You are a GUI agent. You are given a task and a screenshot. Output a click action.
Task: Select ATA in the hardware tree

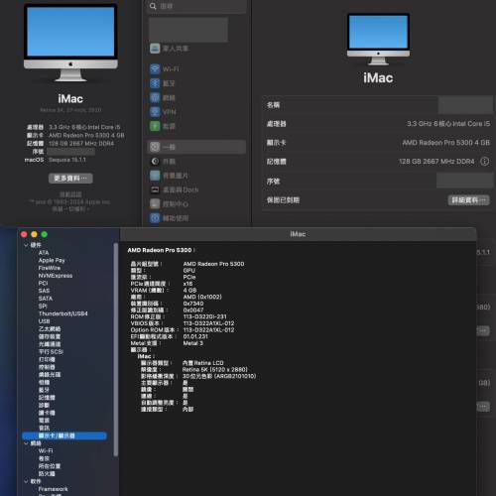44,253
